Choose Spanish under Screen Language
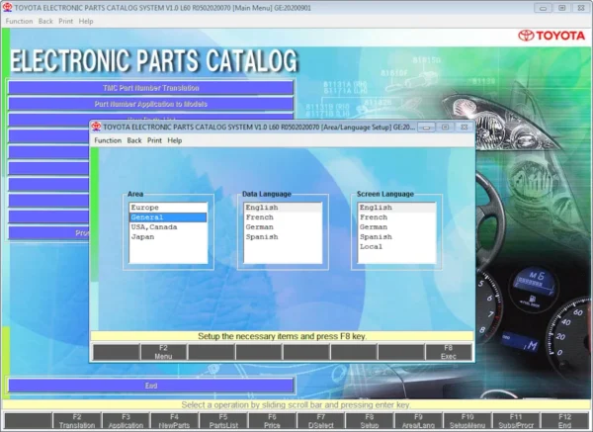Viewport: 593px width, 432px height. click(x=377, y=237)
